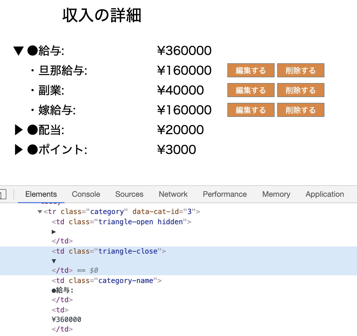Screen dimensions: 357x336
Task: Open the Network tab
Action: 173,194
